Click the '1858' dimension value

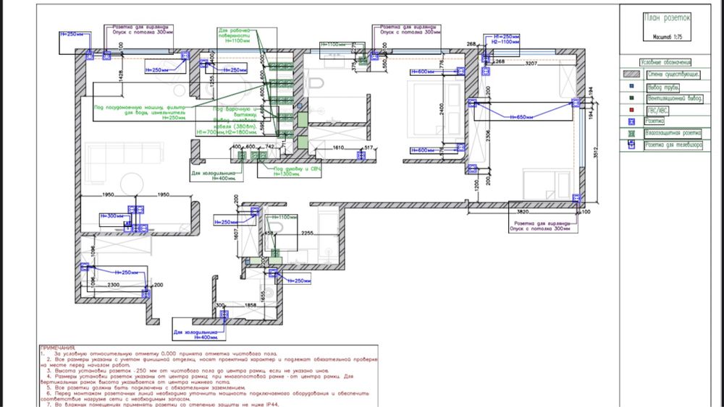251,305
